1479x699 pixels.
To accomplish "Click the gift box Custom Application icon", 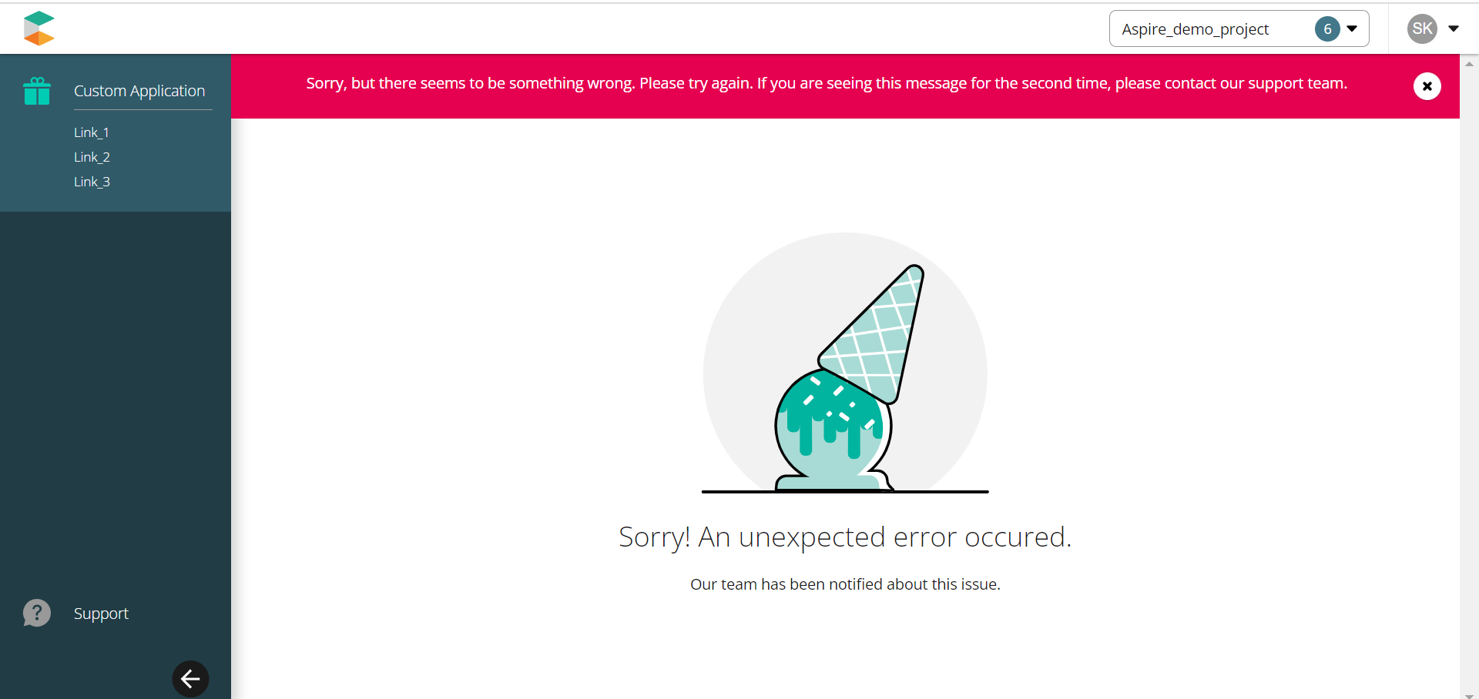I will tap(37, 91).
